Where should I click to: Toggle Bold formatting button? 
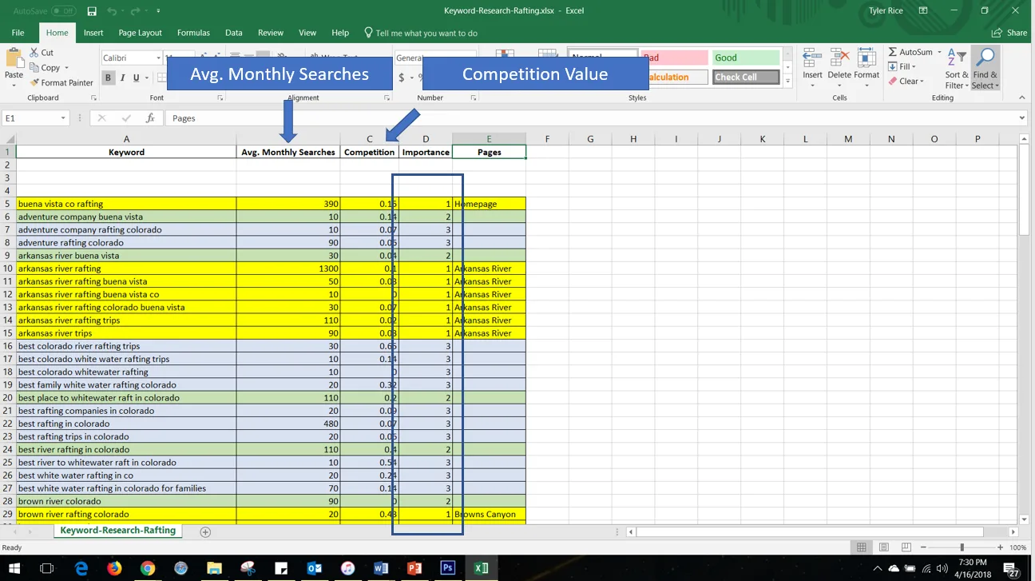click(x=108, y=78)
